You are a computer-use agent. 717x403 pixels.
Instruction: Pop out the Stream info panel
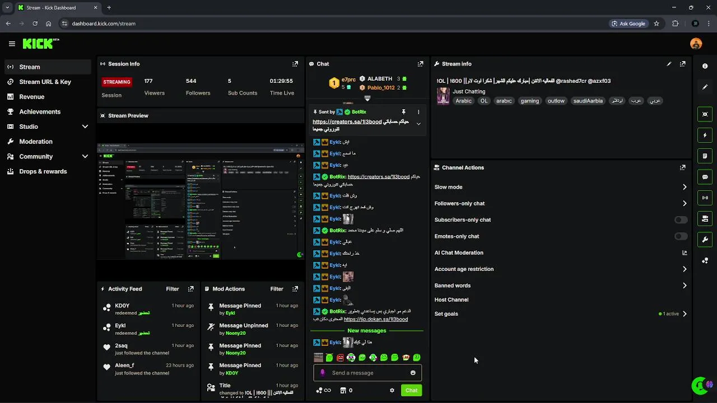click(x=682, y=64)
